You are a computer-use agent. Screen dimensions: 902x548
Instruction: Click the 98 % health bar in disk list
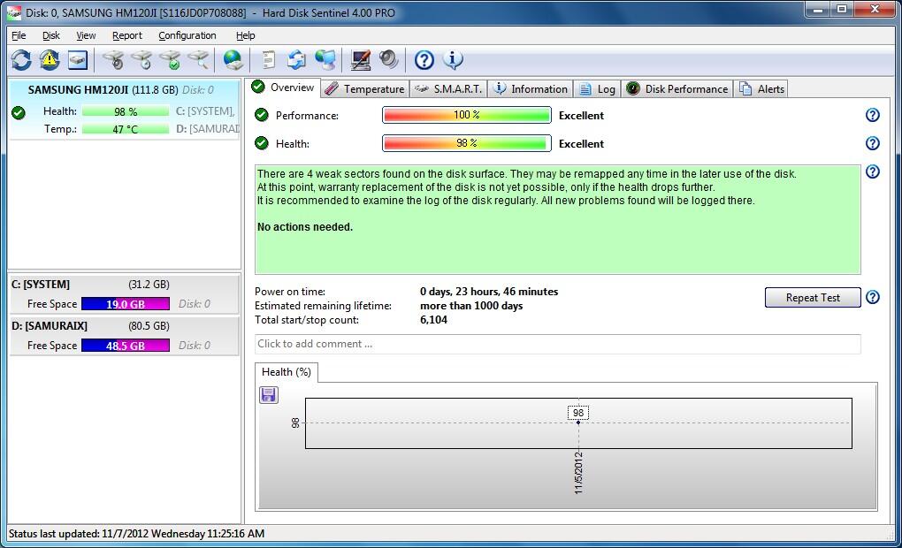(126, 111)
